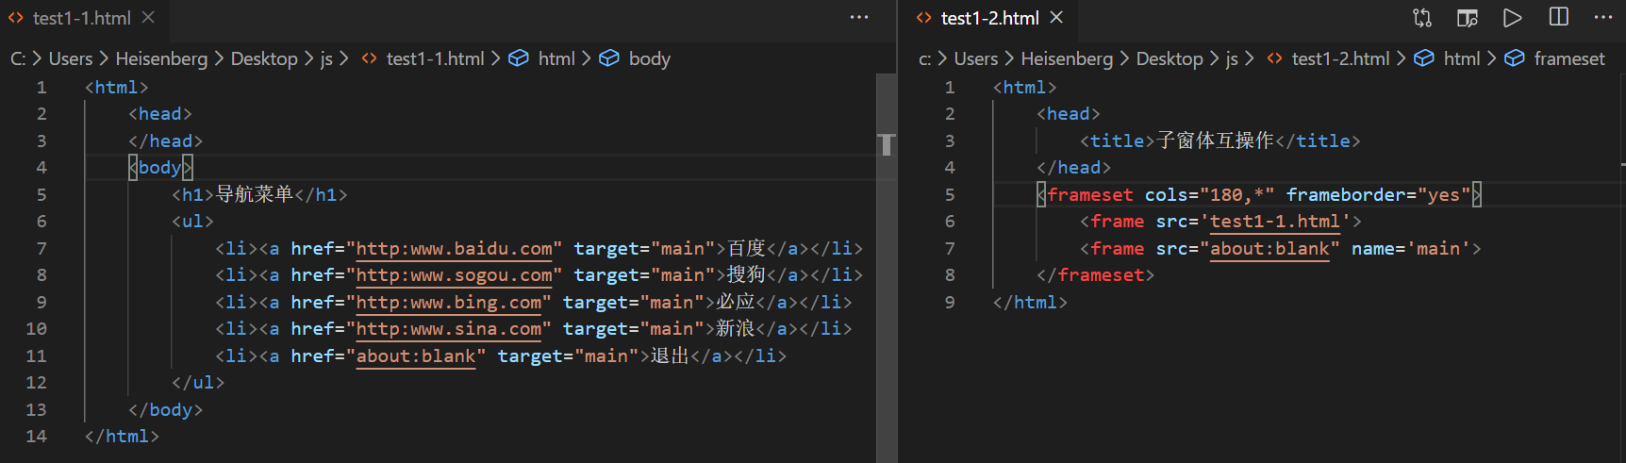1626x463 pixels.
Task: Open preview to the side
Action: [1467, 18]
